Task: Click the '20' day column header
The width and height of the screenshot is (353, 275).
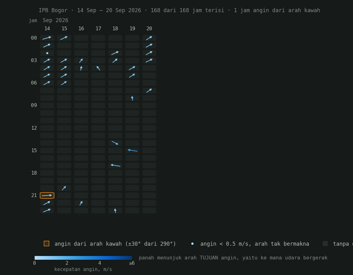Action: click(149, 29)
